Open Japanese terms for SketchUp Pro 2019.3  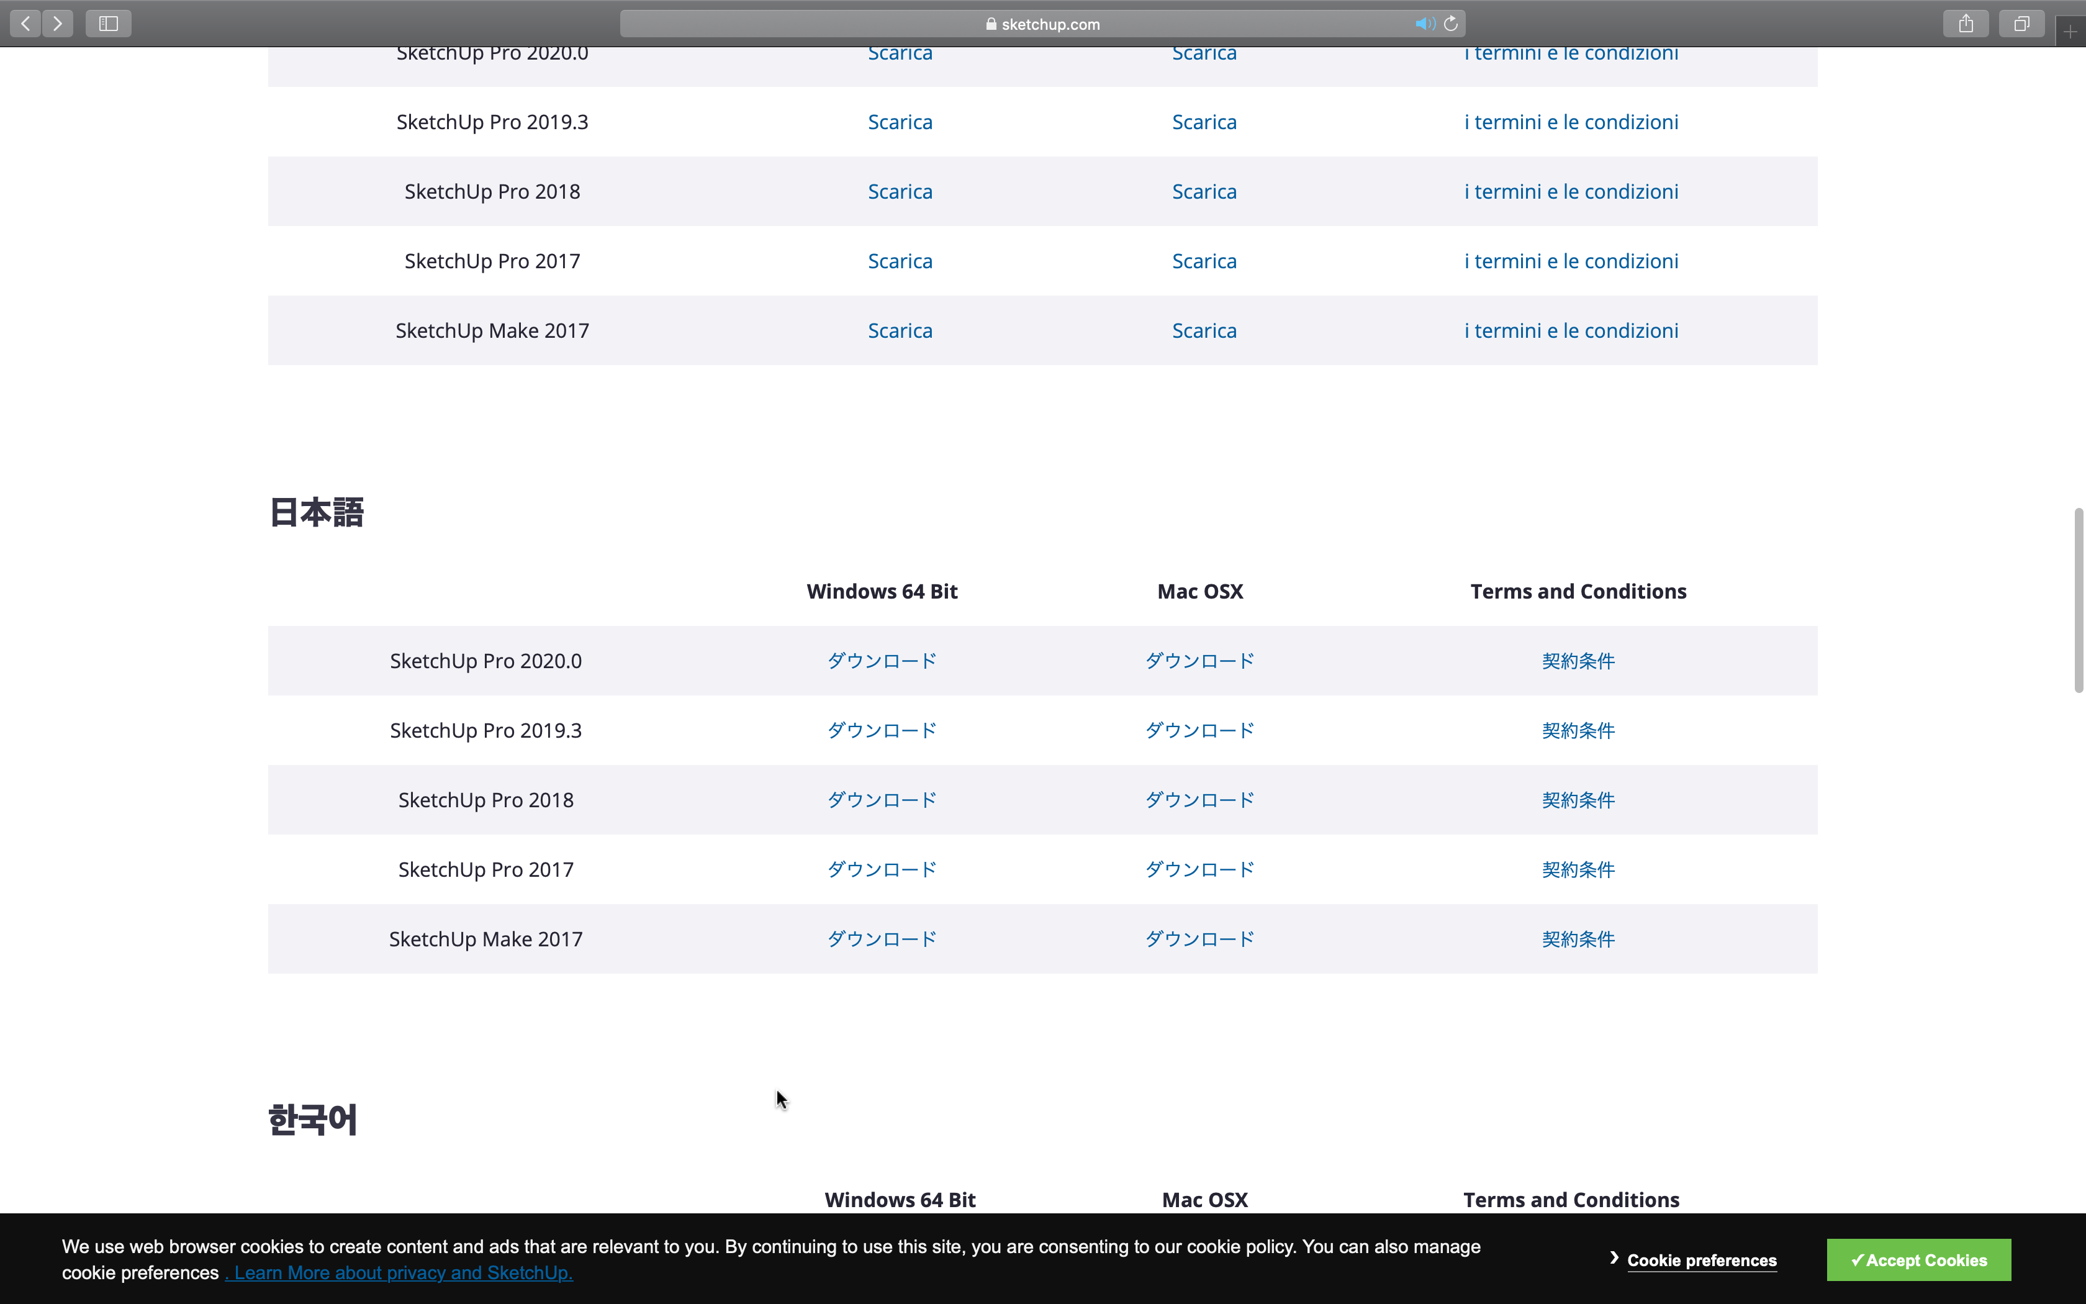[x=1578, y=730]
